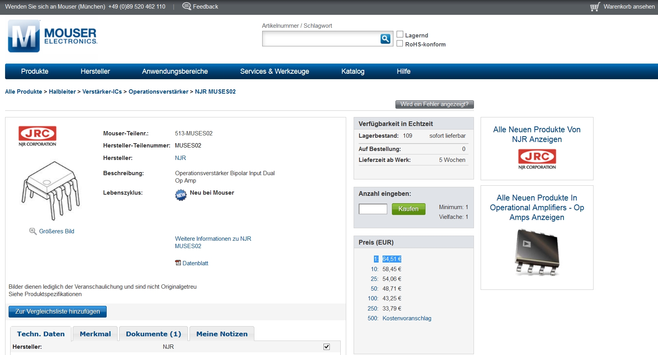The height and width of the screenshot is (355, 658).
Task: Click the NJR manufacturer link
Action: (181, 158)
